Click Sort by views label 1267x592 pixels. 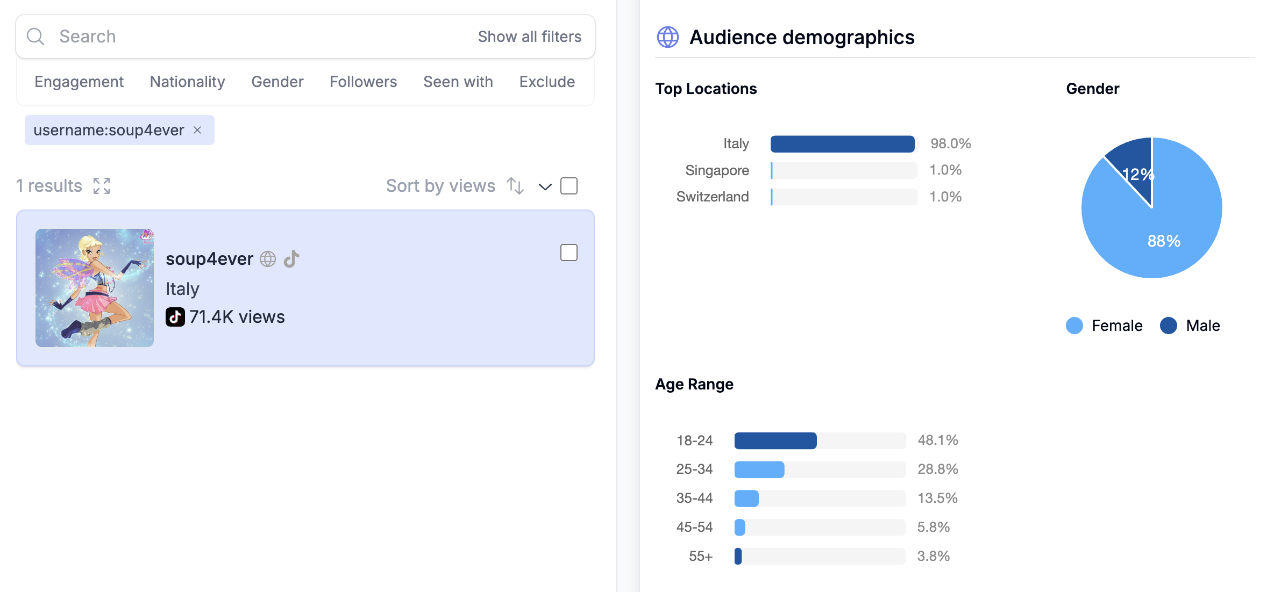440,186
